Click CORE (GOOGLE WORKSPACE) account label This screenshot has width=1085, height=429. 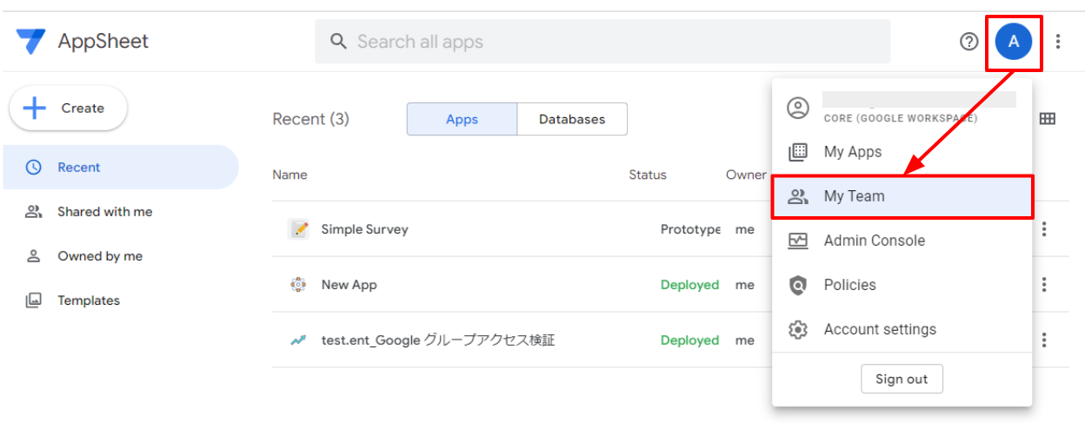click(900, 118)
